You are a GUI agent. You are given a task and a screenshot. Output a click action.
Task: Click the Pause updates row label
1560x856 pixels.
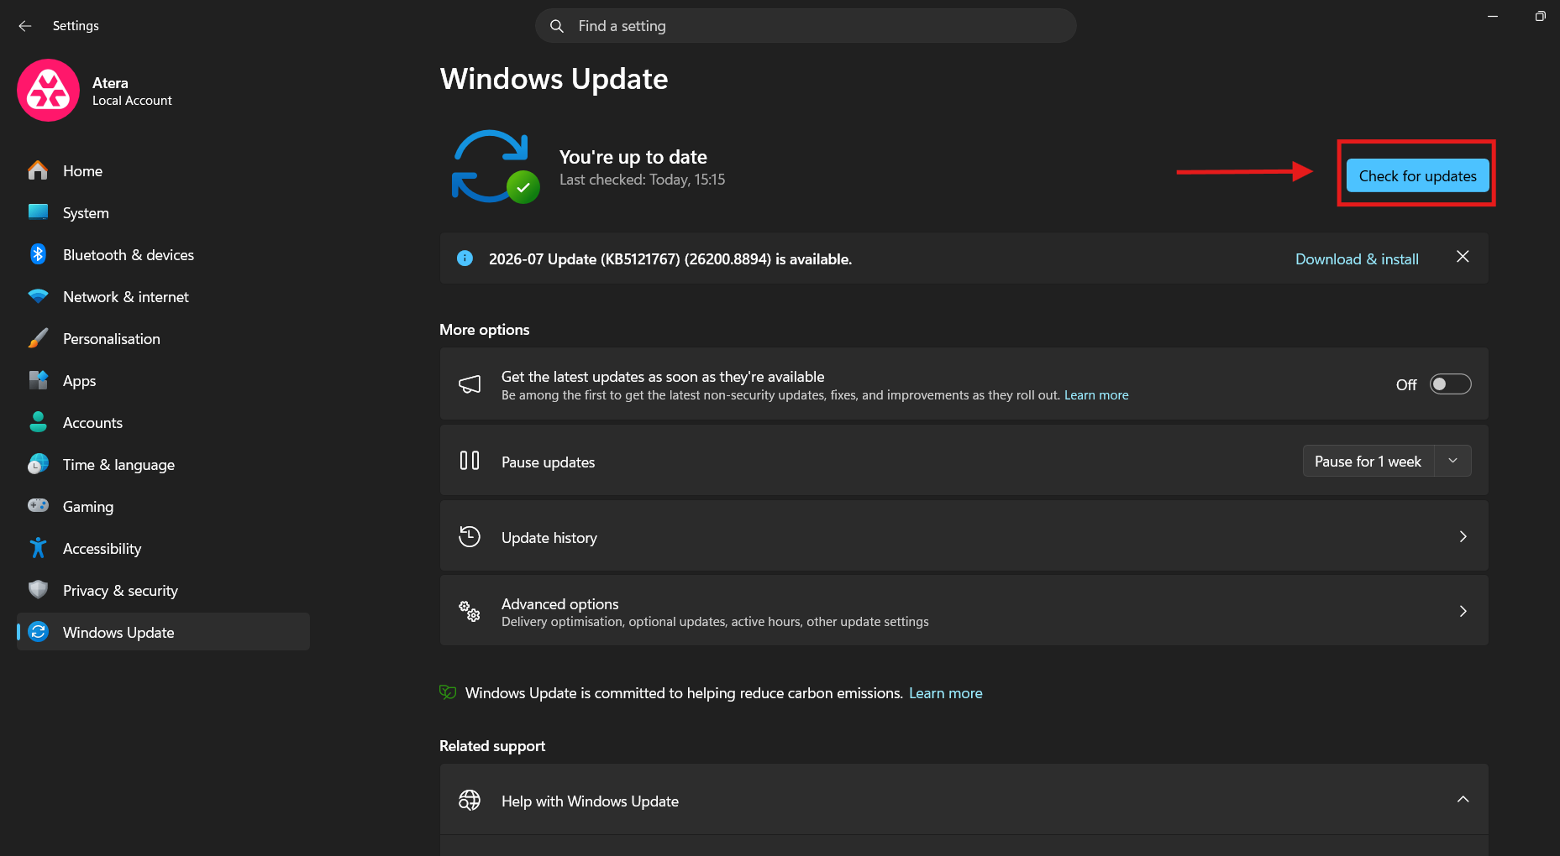pos(548,462)
